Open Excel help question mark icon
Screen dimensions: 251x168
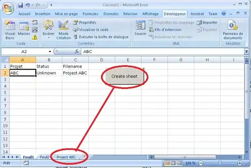pyautogui.click(x=224, y=13)
